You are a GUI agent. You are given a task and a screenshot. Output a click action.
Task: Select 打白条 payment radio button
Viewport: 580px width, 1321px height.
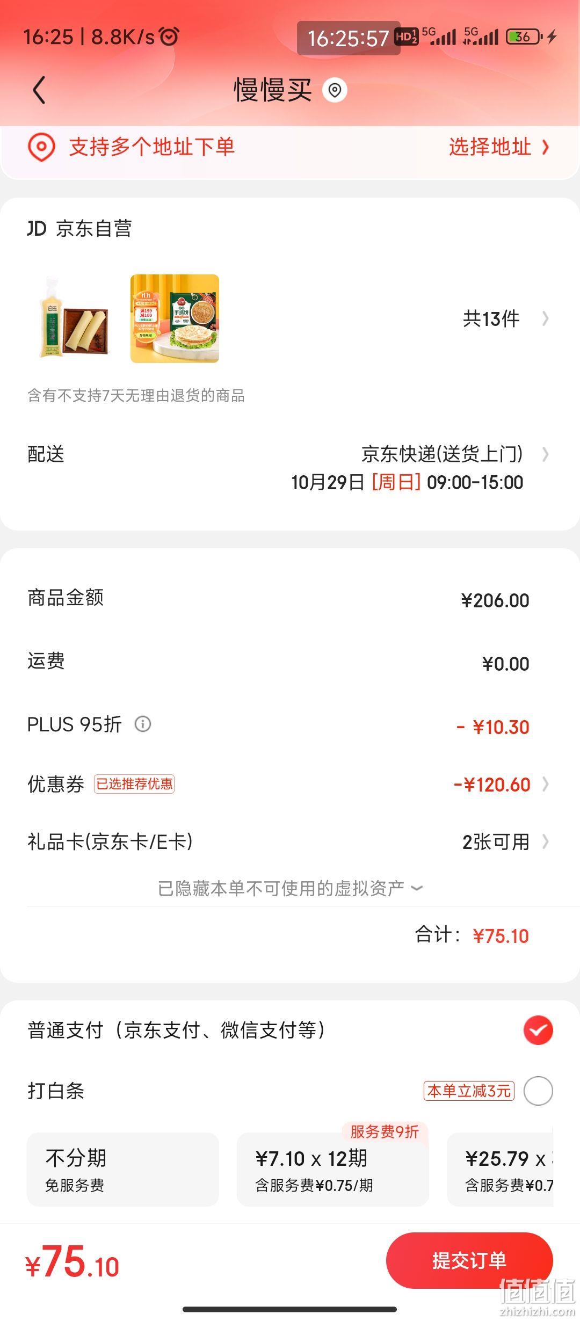click(x=538, y=1091)
